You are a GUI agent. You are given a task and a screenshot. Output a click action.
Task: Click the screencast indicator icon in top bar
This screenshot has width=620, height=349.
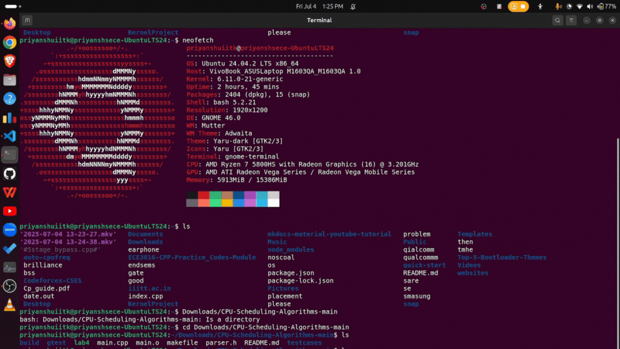(x=514, y=6)
